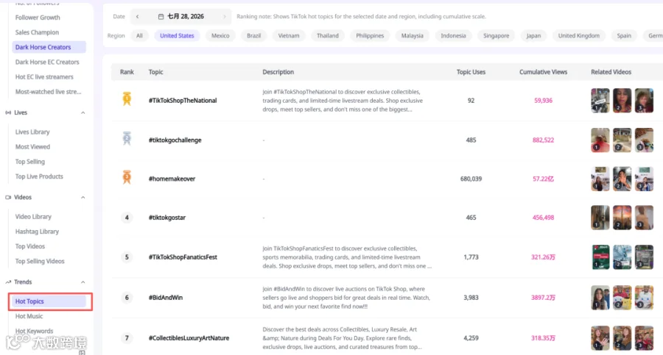Image resolution: width=663 pixels, height=355 pixels.
Task: Open the calendar icon in date picker
Action: pyautogui.click(x=161, y=16)
